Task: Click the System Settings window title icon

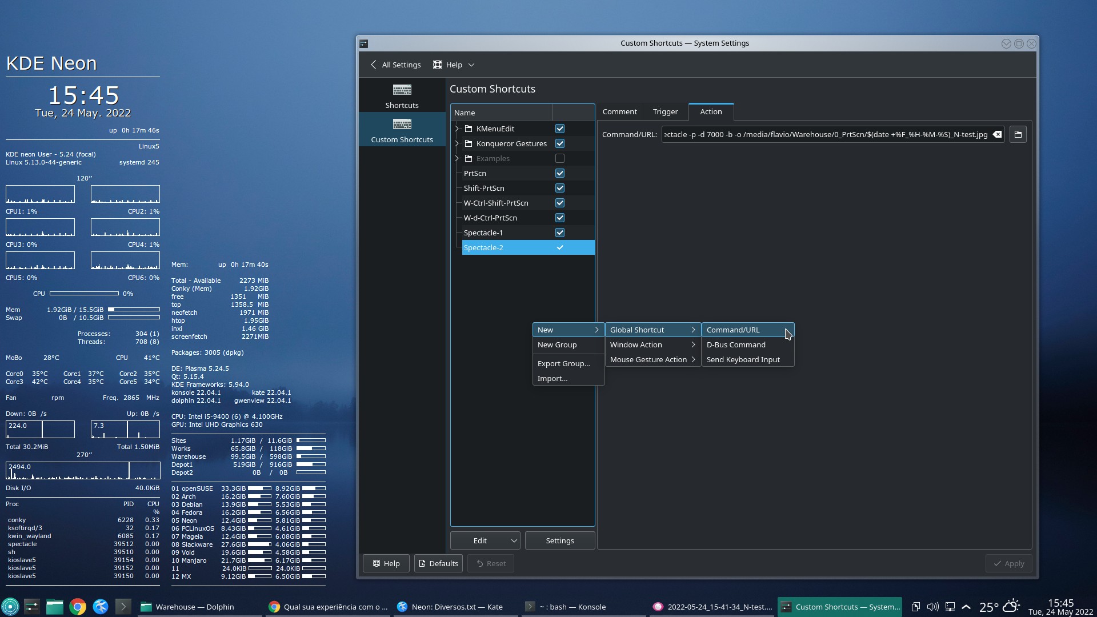Action: coord(364,43)
